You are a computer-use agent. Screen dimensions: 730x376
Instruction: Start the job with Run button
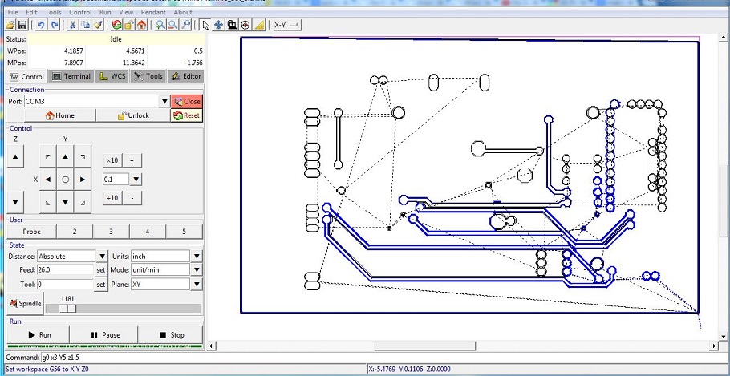pyautogui.click(x=39, y=334)
